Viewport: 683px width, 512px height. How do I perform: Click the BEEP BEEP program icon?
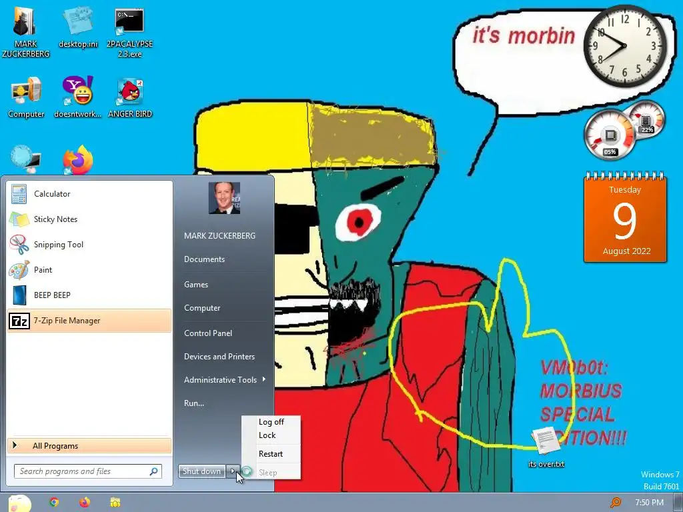tap(19, 295)
